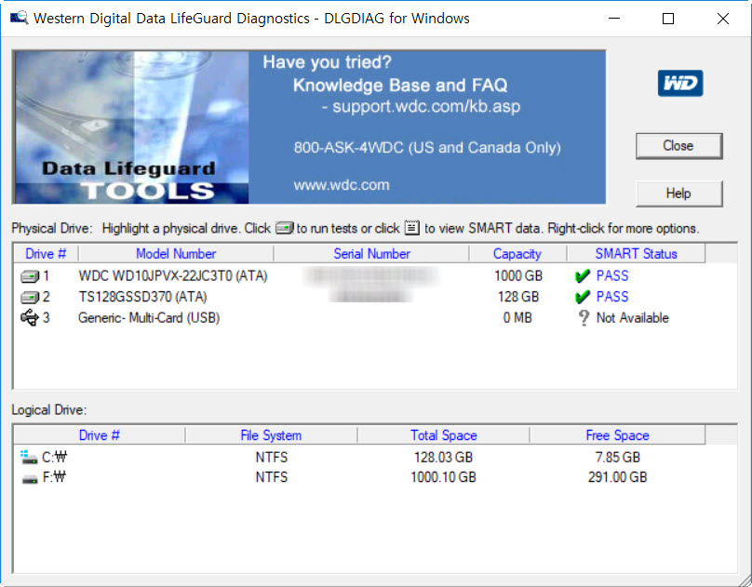Minimize the DLGDIAG window
The height and width of the screenshot is (587, 752).
pyautogui.click(x=614, y=19)
